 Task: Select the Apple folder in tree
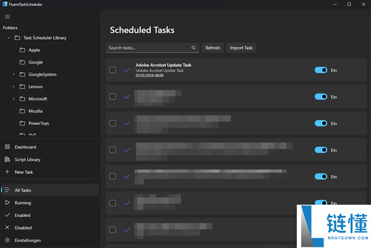coord(34,50)
